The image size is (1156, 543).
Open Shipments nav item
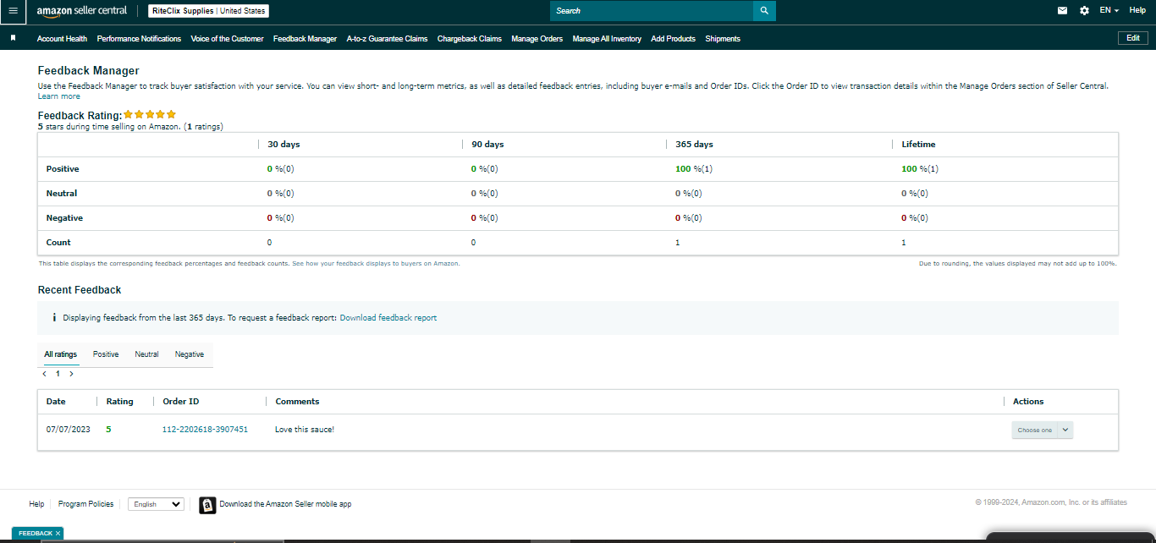(x=723, y=39)
